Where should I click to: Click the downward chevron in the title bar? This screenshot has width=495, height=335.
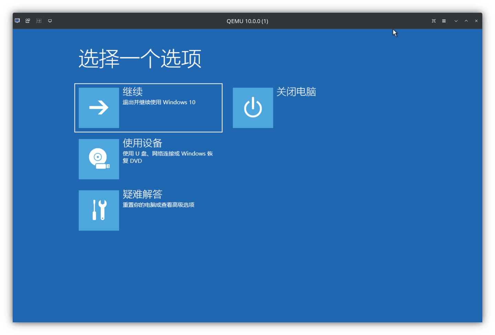[456, 21]
